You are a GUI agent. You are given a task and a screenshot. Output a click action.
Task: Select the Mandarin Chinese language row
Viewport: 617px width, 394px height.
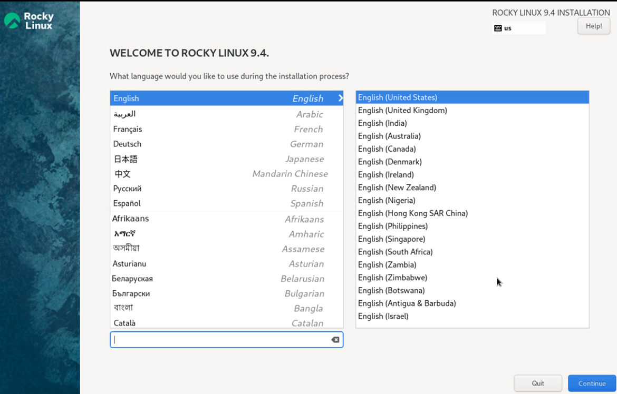point(227,174)
